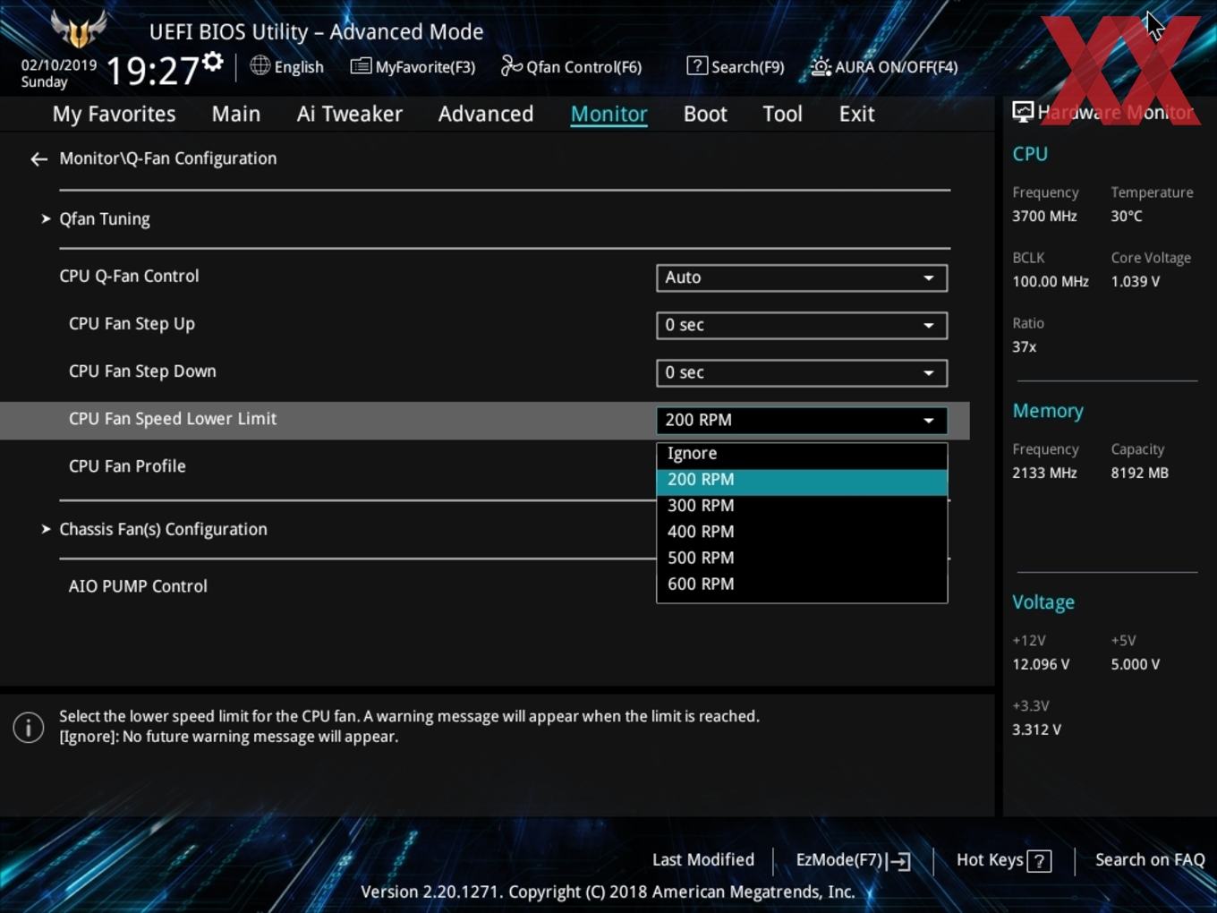Click the CPU Fan Step Up label

point(132,324)
